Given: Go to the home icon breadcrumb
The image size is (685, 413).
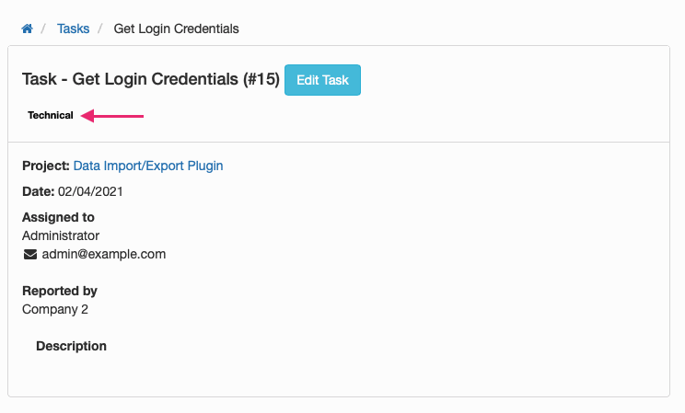Looking at the screenshot, I should (27, 29).
